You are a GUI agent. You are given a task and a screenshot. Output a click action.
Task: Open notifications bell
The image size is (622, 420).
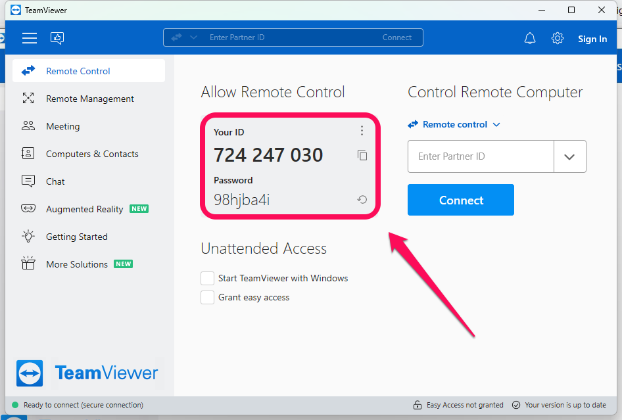click(530, 37)
